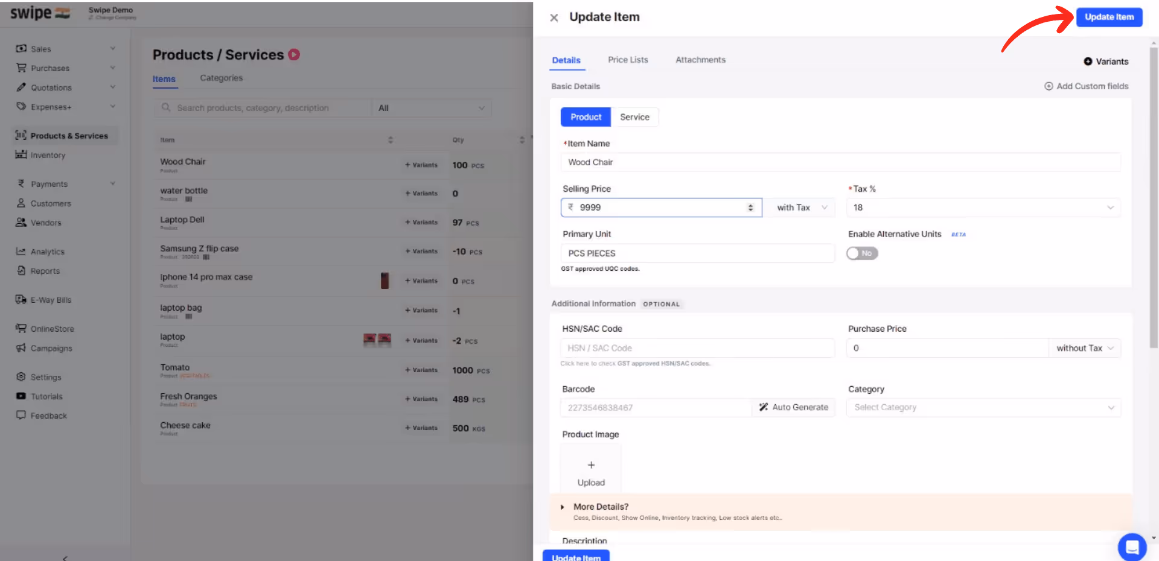The image size is (1159, 561).
Task: Click the top-right Update Item button
Action: click(x=1109, y=17)
